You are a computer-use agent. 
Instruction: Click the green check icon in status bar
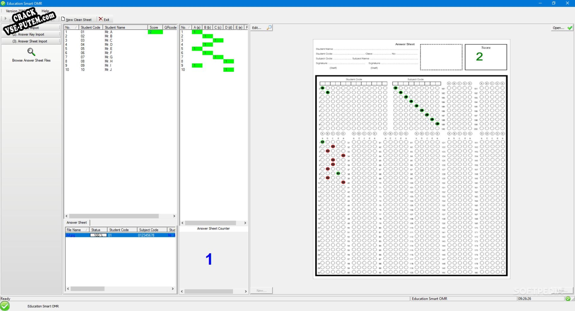(x=568, y=299)
